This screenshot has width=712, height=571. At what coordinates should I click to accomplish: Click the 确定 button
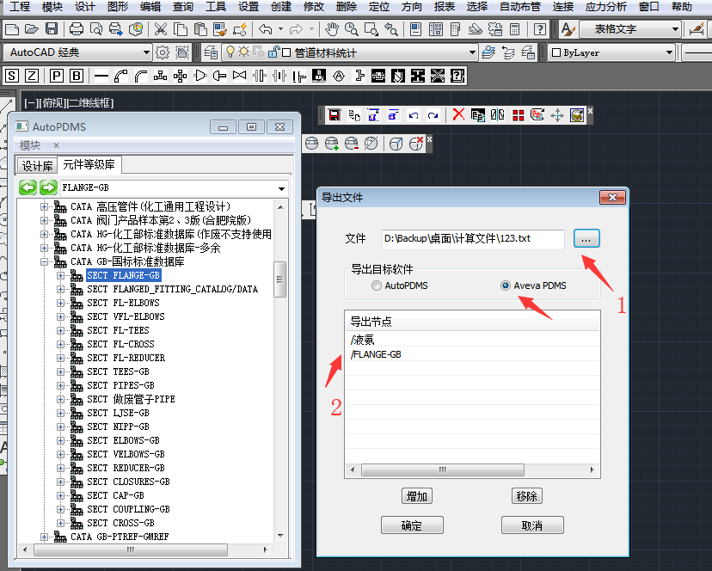click(412, 525)
